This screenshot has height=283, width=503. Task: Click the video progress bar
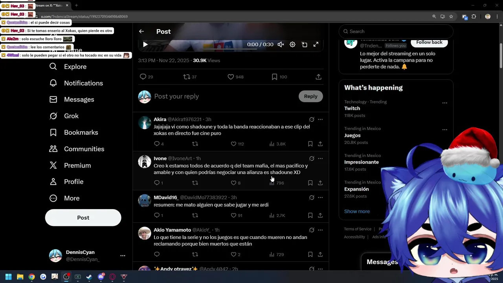[230, 50]
